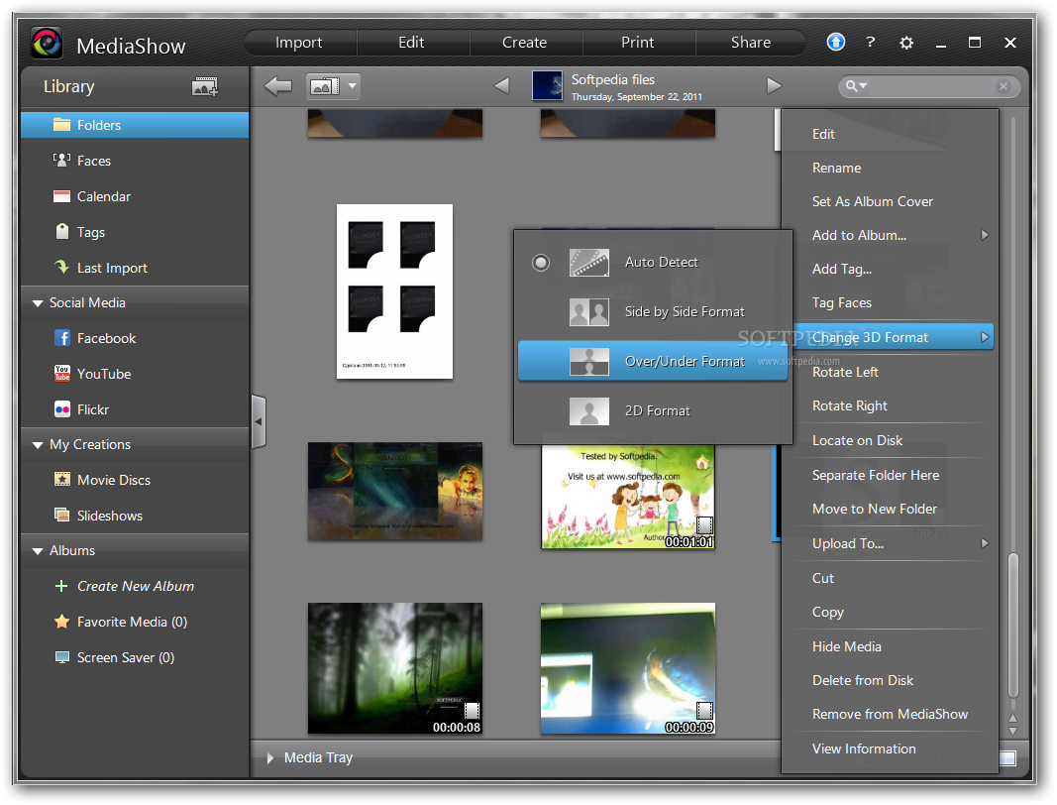The width and height of the screenshot is (1057, 805).
Task: Open help question mark icon
Action: (871, 42)
